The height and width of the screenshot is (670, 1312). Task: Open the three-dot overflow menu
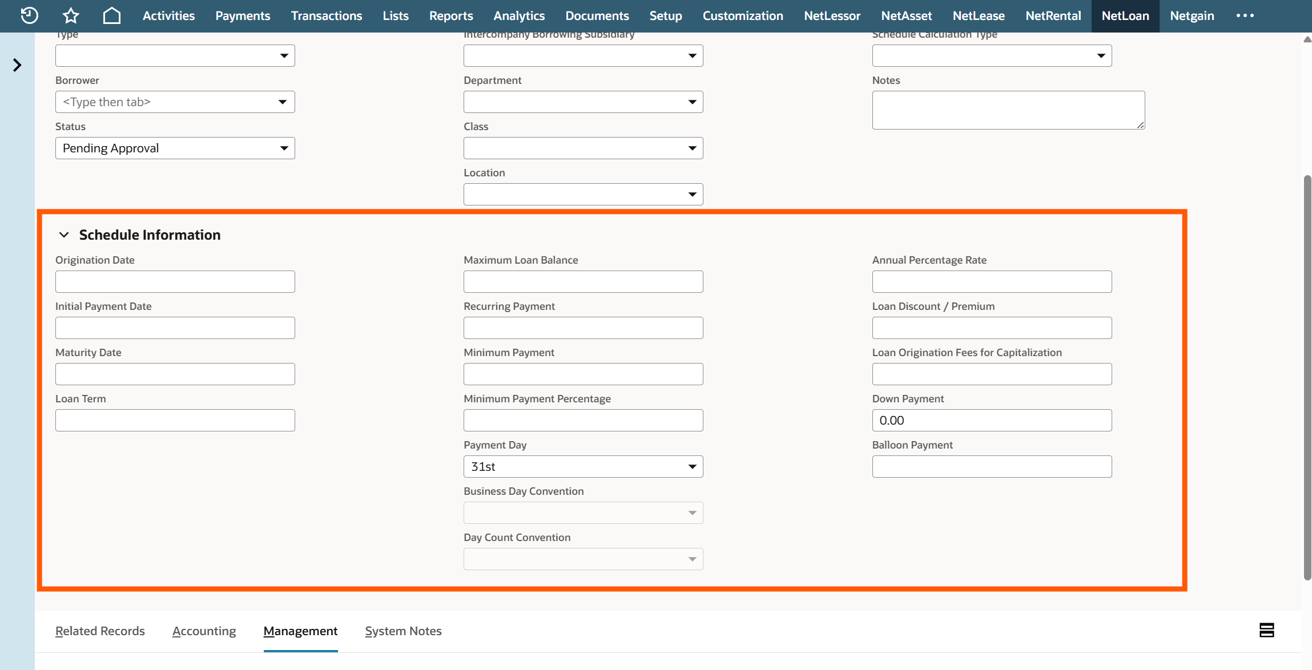[1245, 15]
